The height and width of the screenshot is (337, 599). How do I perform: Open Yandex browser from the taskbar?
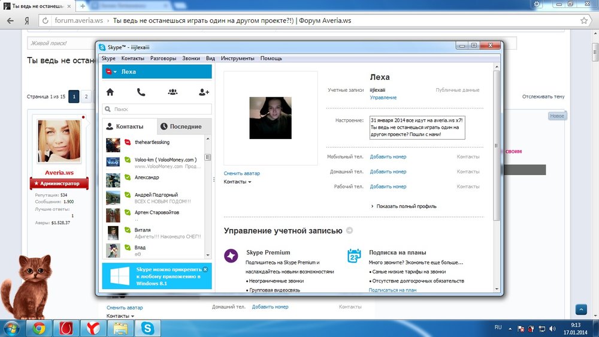coord(93,328)
